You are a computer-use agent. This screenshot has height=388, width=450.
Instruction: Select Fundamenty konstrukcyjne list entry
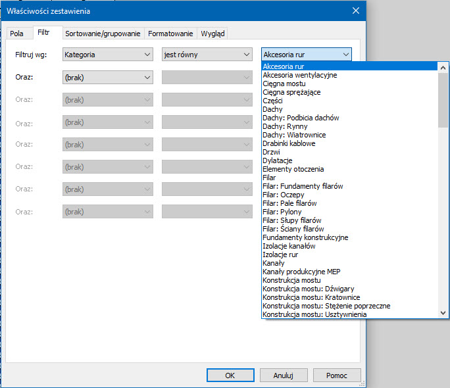305,237
